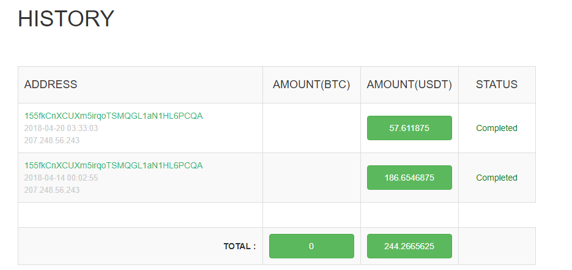
Task: Open the second wallet address link
Action: click(x=113, y=166)
